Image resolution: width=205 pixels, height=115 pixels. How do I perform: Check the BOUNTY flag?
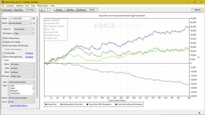[9, 91]
